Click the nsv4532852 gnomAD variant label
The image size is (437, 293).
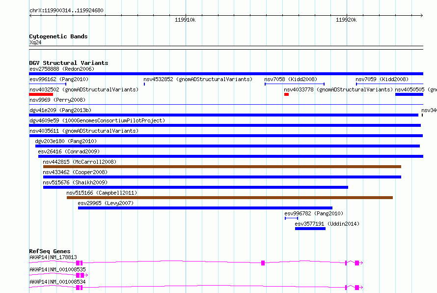tap(198, 79)
